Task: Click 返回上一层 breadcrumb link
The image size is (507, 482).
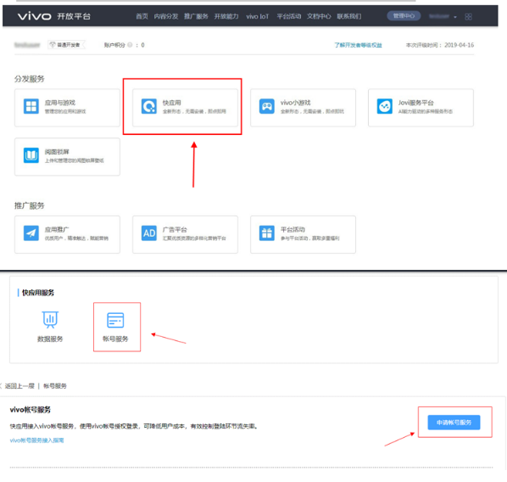Action: pos(19,386)
